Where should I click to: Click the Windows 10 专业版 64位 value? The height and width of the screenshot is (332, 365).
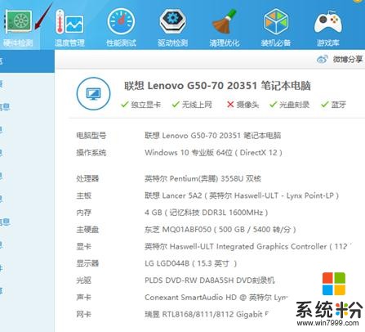click(x=213, y=152)
